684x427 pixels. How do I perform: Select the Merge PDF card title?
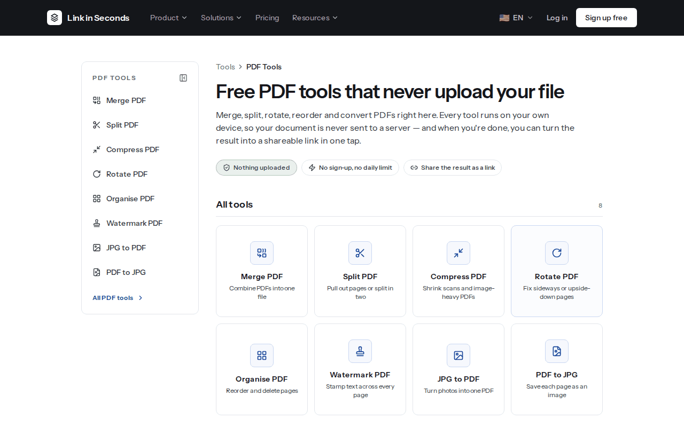262,276
